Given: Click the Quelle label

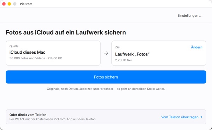Looking at the screenshot, I should [x=14, y=46].
